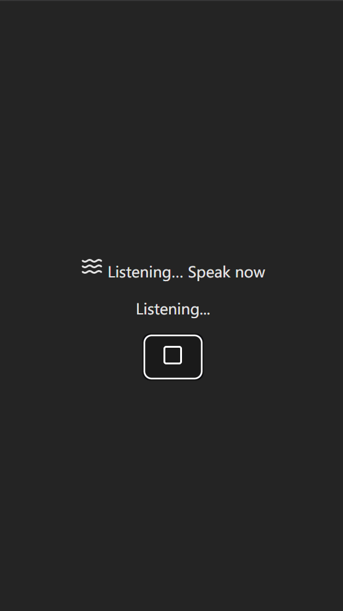This screenshot has width=343, height=611.
Task: Finish speaking by clicking the stop icon
Action: coord(173,355)
